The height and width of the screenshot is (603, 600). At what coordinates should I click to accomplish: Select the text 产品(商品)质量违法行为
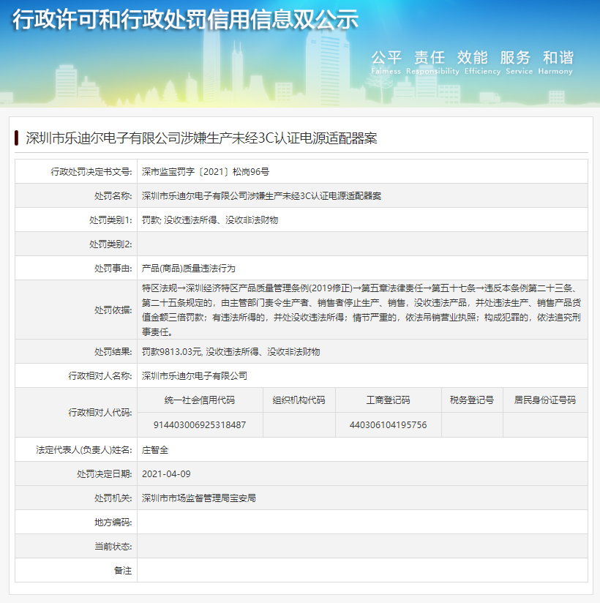pyautogui.click(x=189, y=269)
